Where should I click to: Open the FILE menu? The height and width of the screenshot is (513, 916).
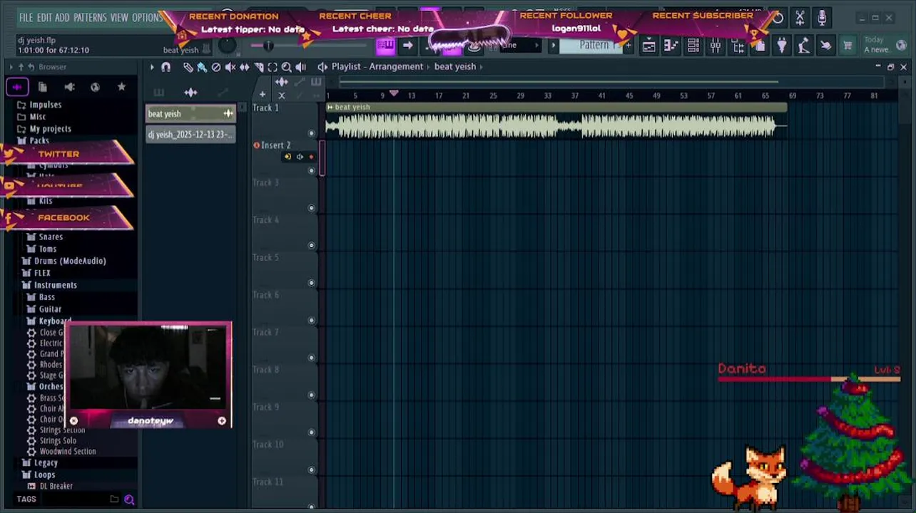(x=26, y=18)
